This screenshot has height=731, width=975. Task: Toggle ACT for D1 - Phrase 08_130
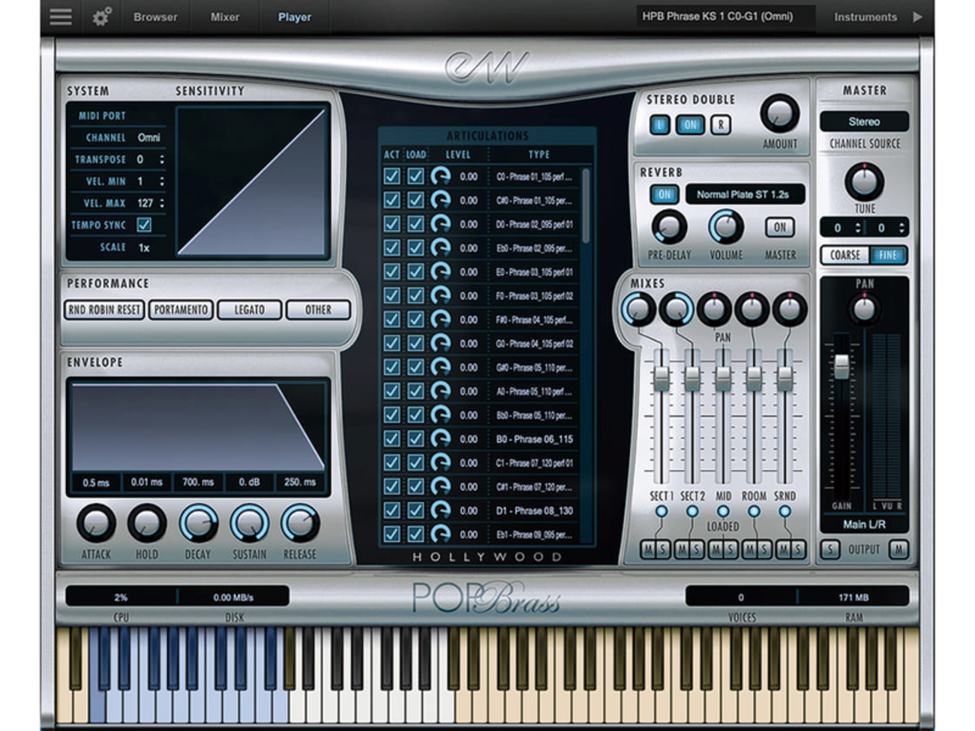tap(391, 511)
